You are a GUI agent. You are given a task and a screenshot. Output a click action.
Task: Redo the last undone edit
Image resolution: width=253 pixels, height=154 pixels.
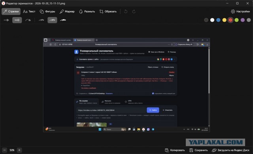click(x=134, y=11)
